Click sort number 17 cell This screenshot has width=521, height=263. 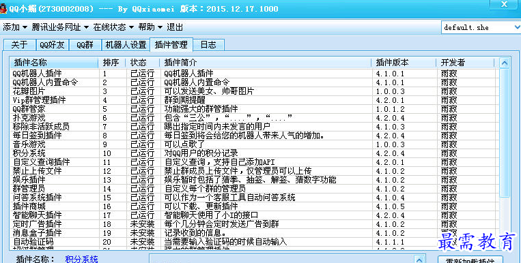coord(107,215)
